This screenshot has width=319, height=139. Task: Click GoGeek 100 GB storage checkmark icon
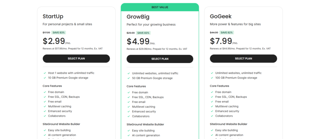[212, 78]
